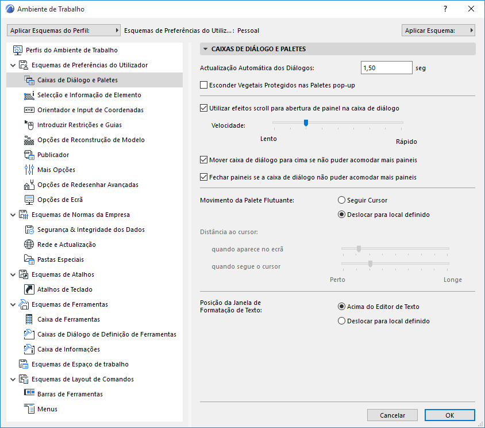Open Opções de Ecrã settings page
The height and width of the screenshot is (428, 485).
click(60, 200)
